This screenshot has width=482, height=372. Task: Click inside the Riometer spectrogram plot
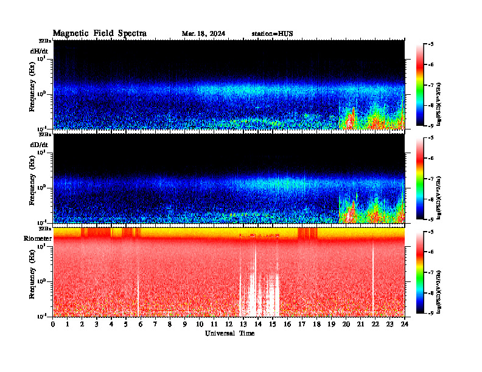click(x=229, y=272)
